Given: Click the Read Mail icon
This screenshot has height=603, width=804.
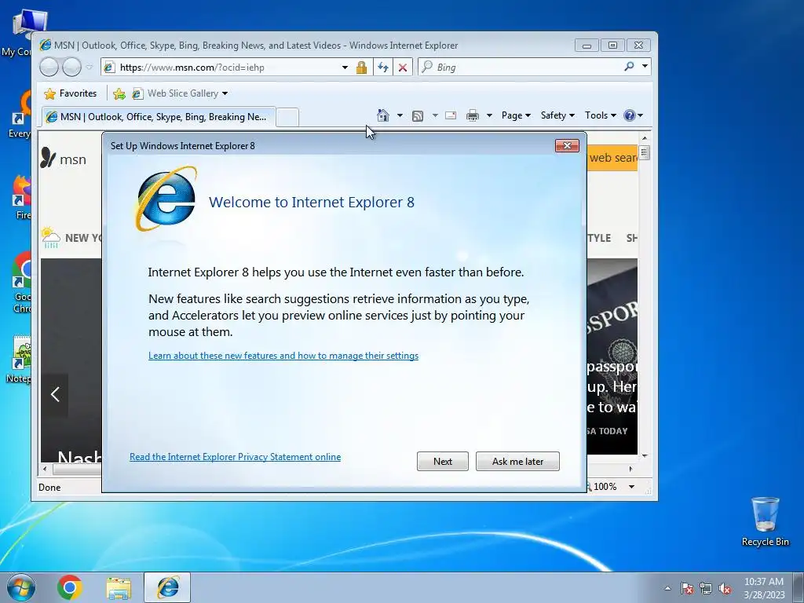Looking at the screenshot, I should pos(451,115).
